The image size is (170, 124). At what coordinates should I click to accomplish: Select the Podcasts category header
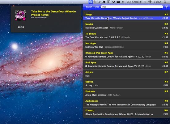[90, 91]
